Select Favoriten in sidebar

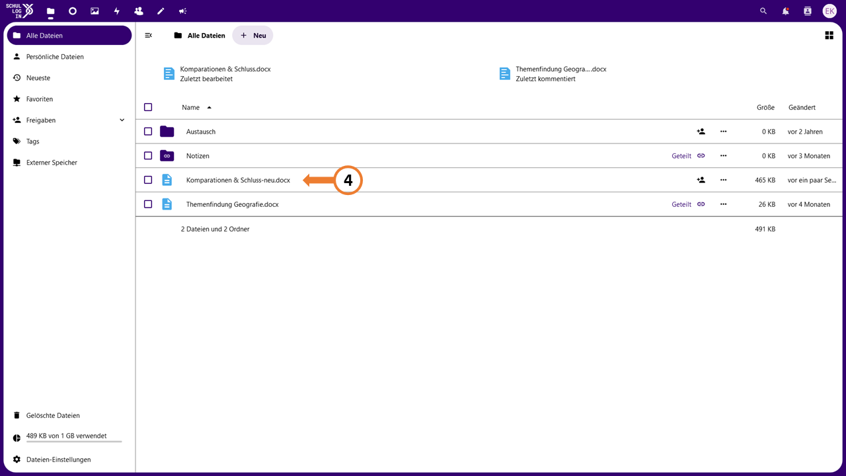click(69, 99)
